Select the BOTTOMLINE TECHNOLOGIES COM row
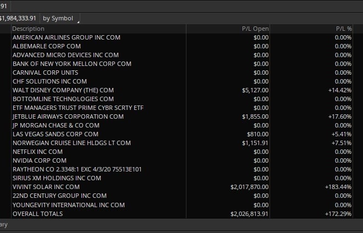363x233 pixels. tap(63, 99)
